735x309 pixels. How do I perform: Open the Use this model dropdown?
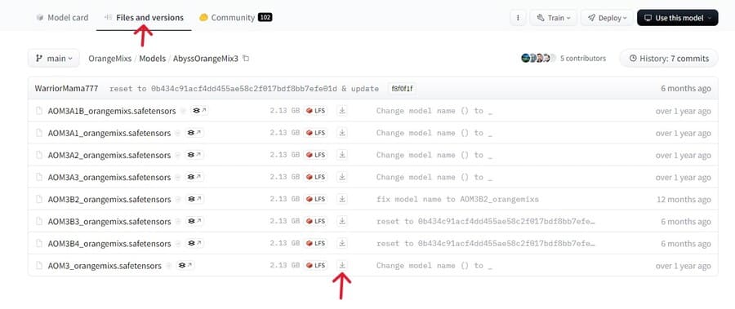pyautogui.click(x=677, y=18)
